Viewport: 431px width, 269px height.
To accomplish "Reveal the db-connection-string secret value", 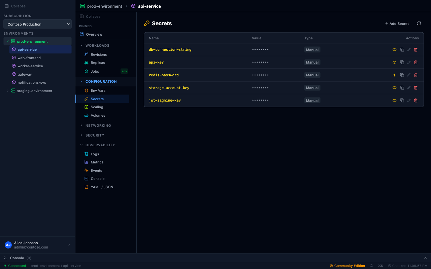I will coord(394,49).
